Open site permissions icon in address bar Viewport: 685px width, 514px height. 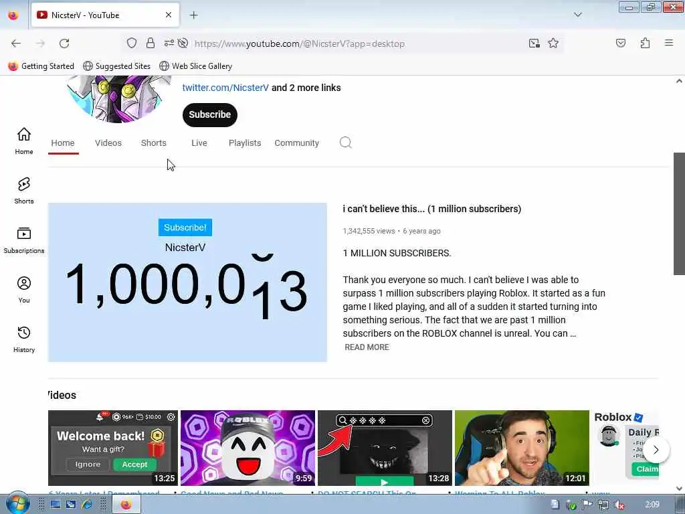[x=169, y=43]
